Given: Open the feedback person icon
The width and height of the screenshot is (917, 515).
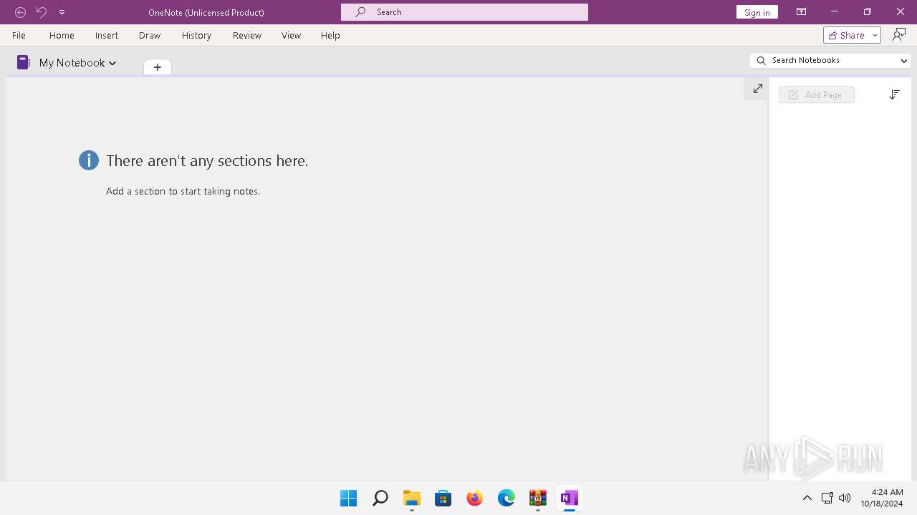Looking at the screenshot, I should [899, 35].
